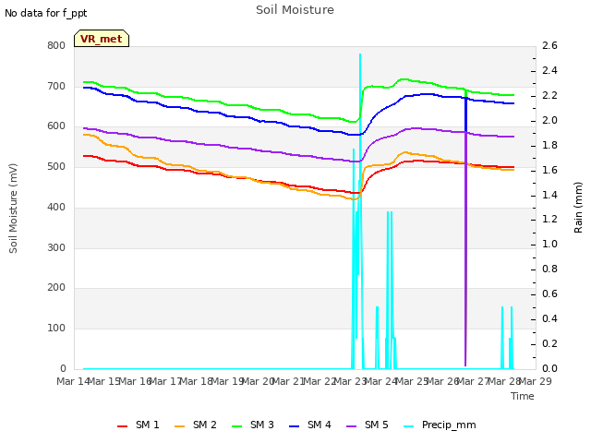The width and height of the screenshot is (591, 443).
Task: Click the green SM 3 legend swatch
Action: [237, 426]
